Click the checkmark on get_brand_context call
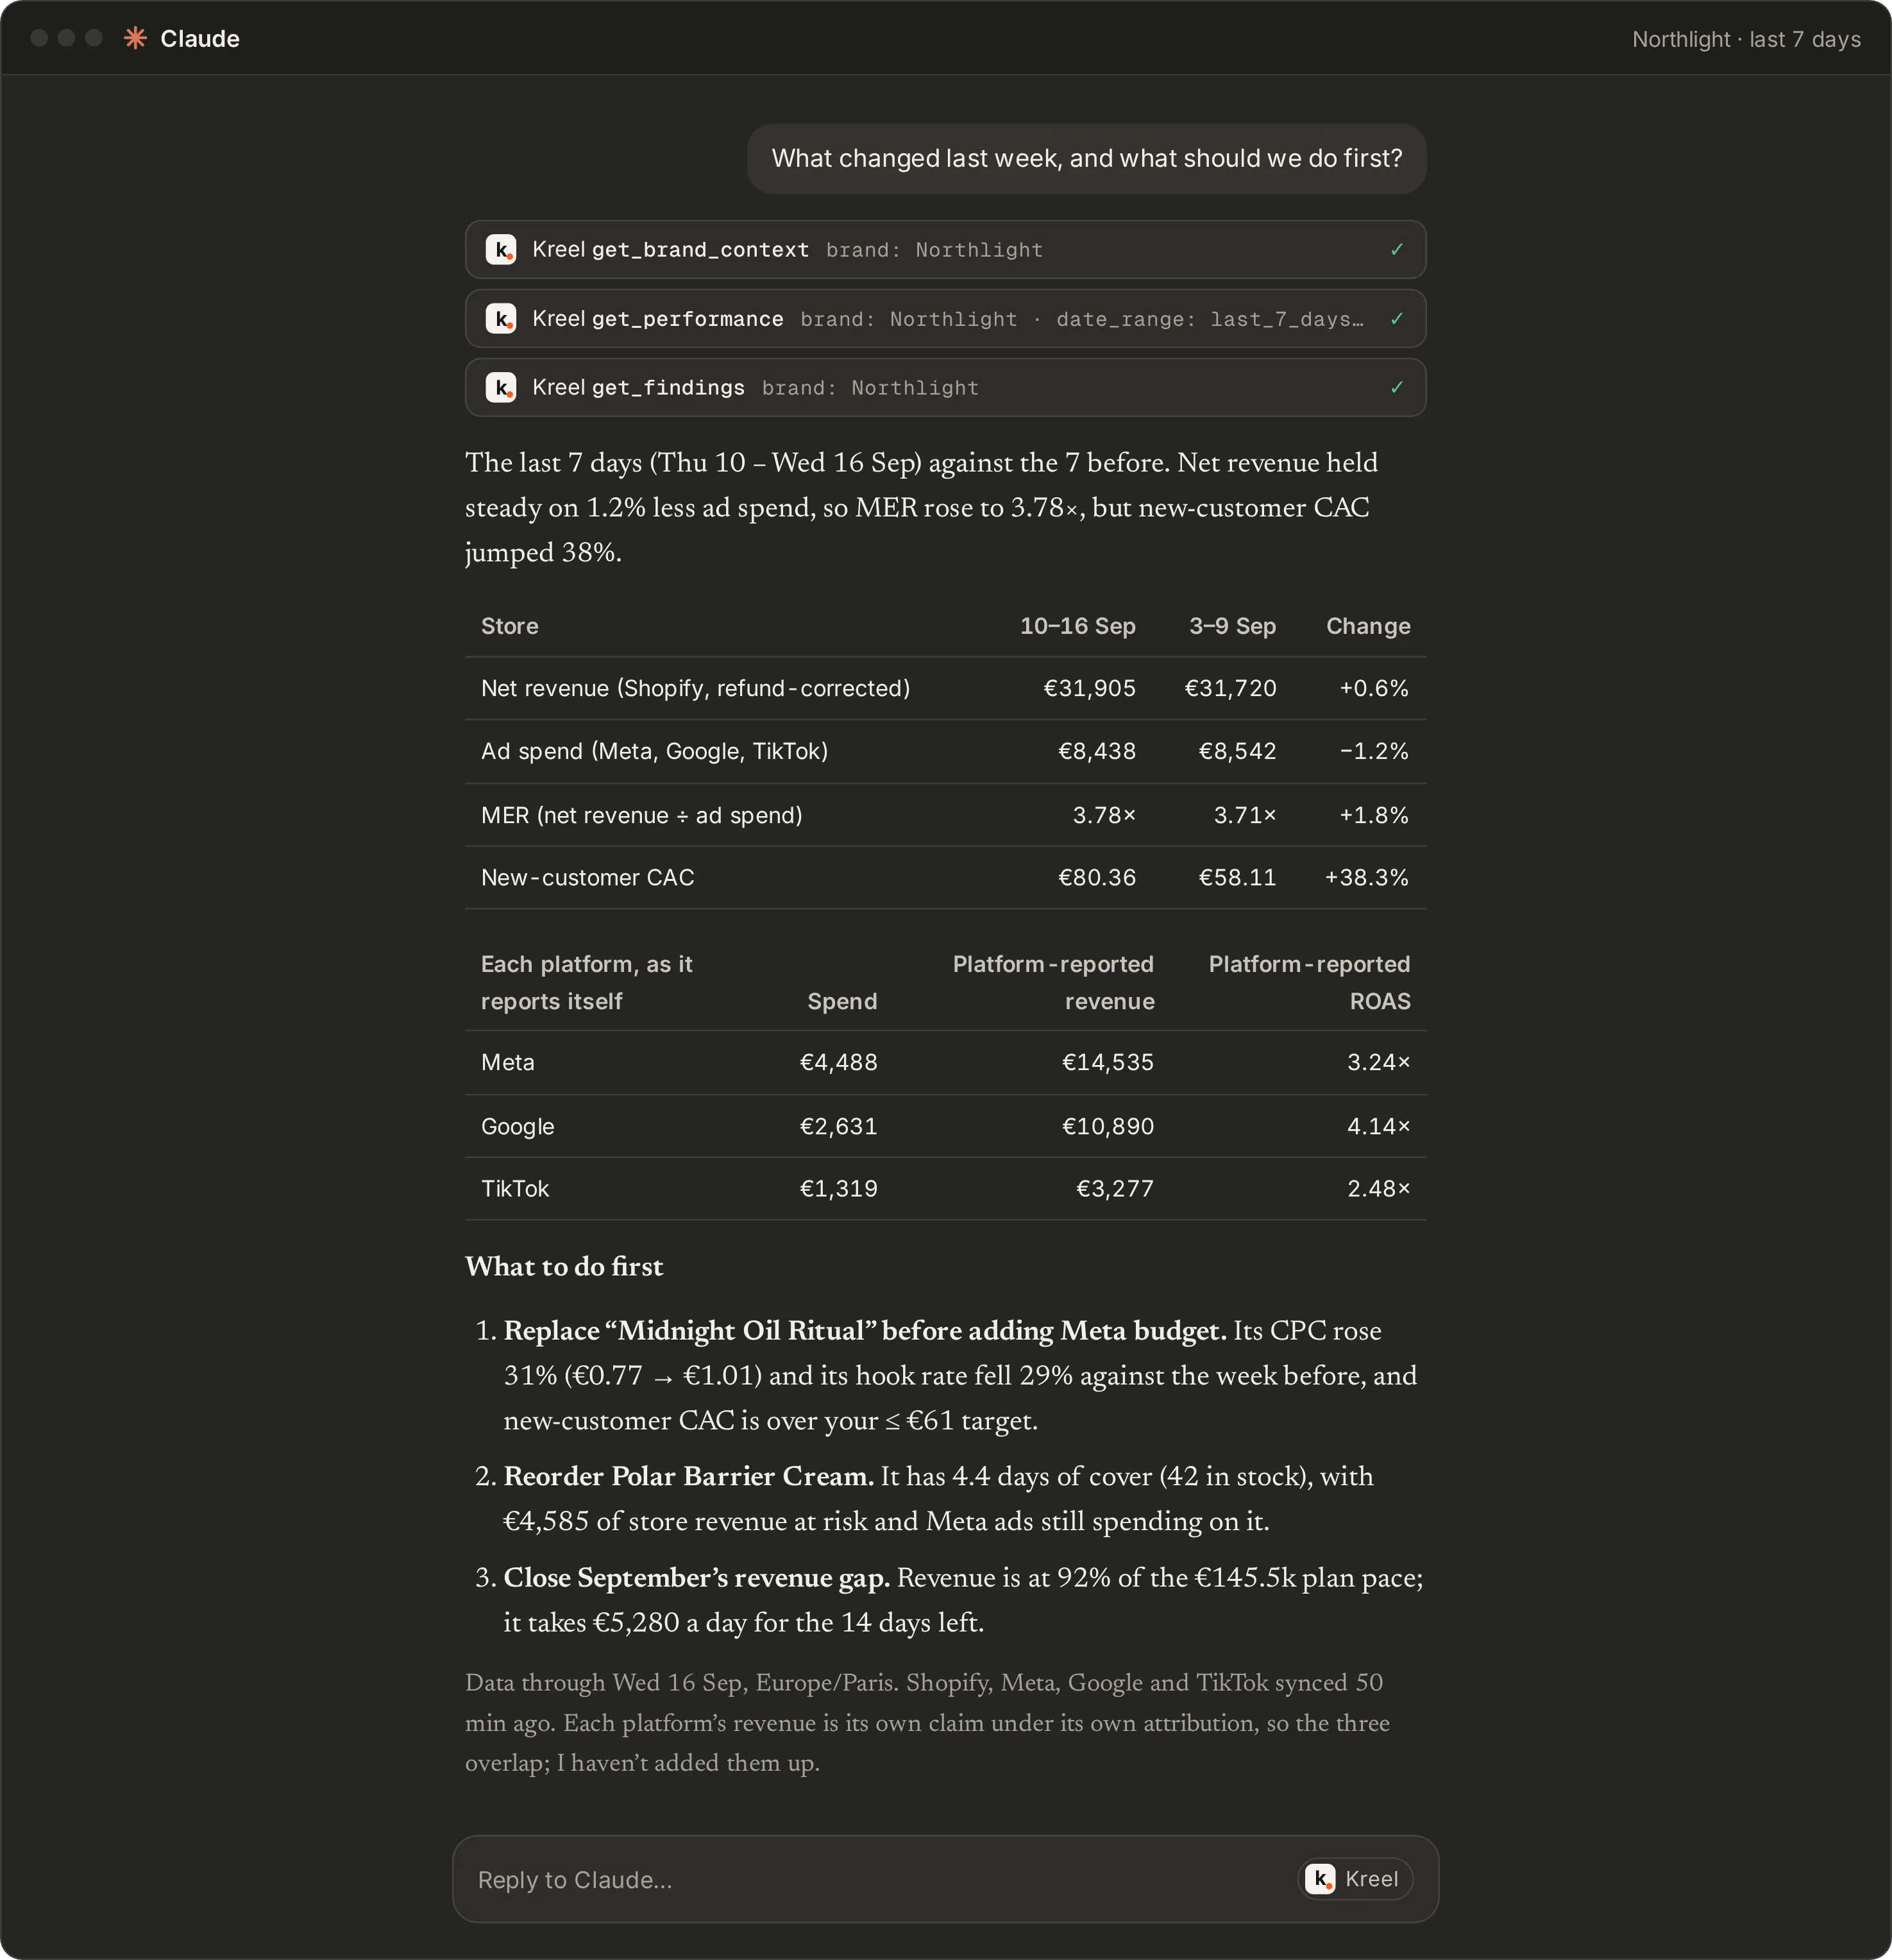 (x=1396, y=249)
